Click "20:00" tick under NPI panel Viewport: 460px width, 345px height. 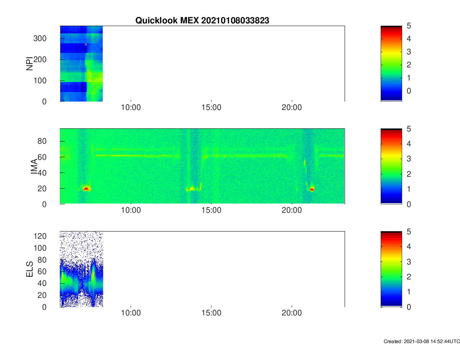[292, 108]
